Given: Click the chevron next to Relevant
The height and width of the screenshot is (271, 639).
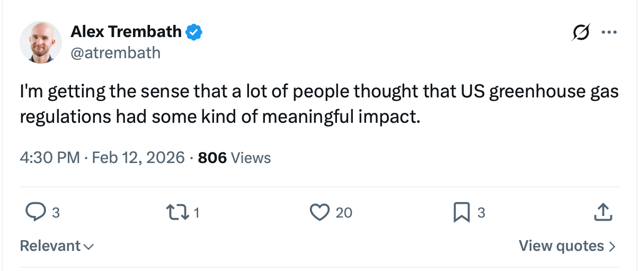Looking at the screenshot, I should 89,247.
